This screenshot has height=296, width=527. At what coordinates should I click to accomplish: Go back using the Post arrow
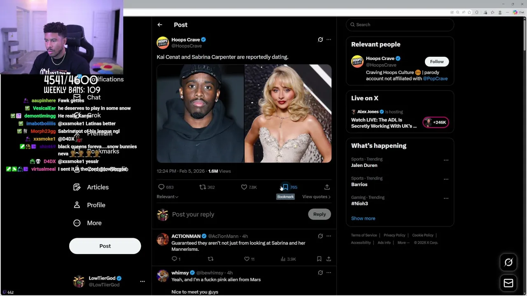160,25
